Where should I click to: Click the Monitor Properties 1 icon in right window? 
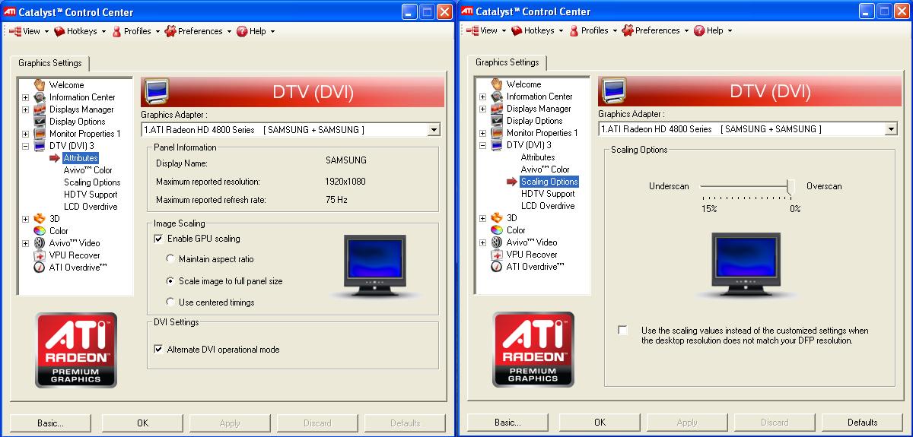(497, 133)
